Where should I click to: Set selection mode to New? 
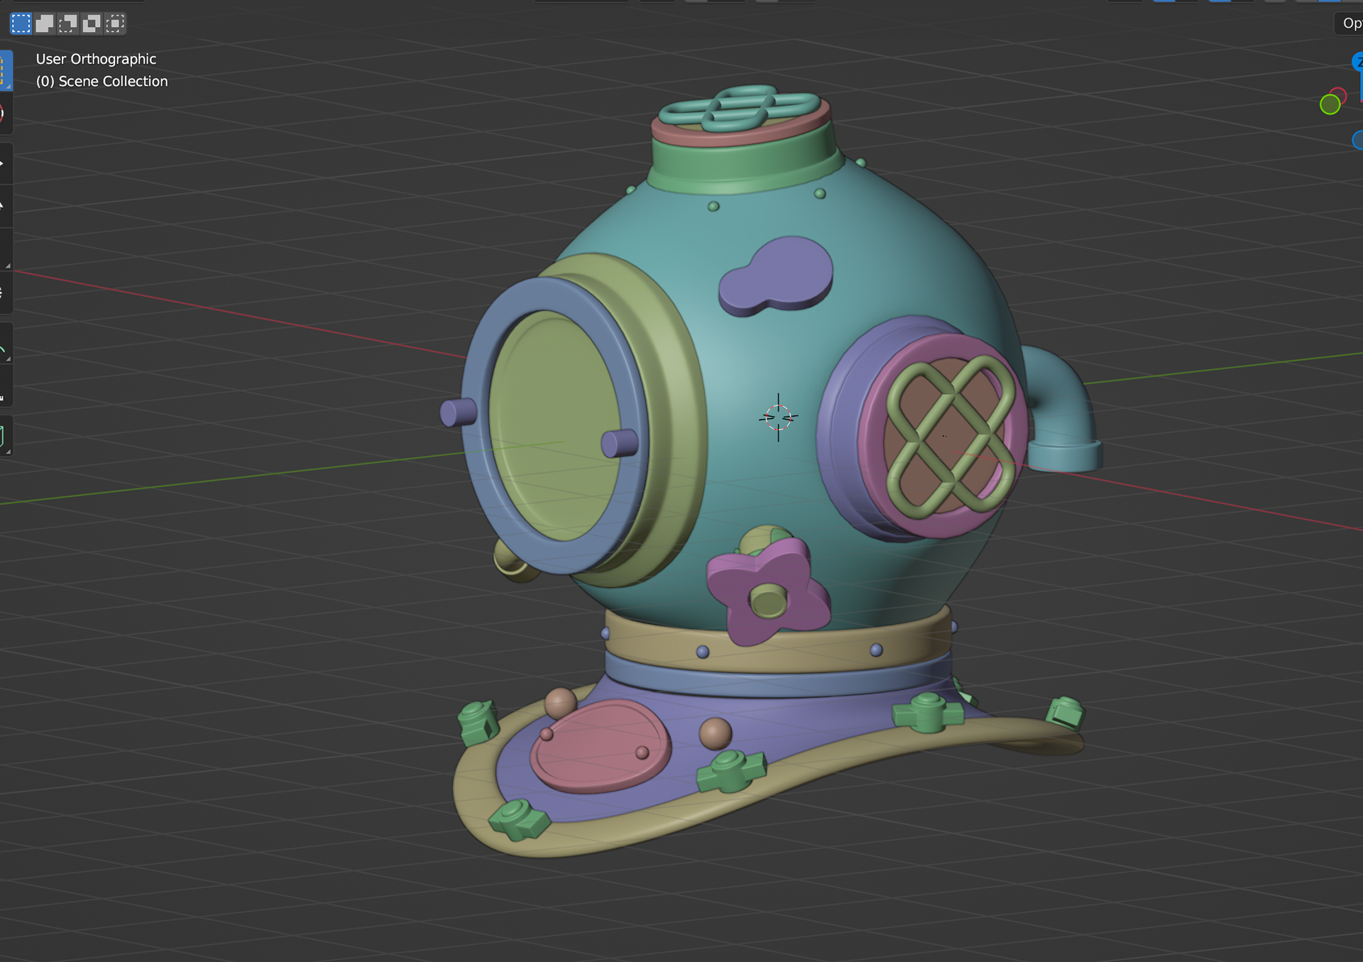(21, 23)
